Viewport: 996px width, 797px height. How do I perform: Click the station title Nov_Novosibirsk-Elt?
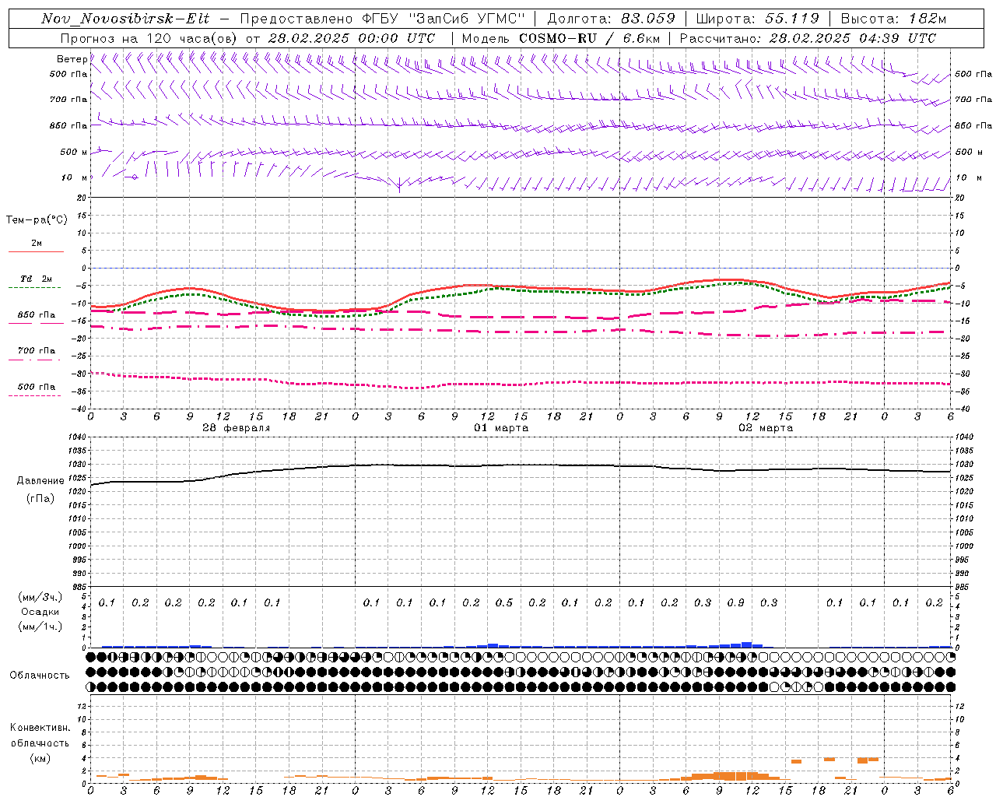click(x=124, y=19)
